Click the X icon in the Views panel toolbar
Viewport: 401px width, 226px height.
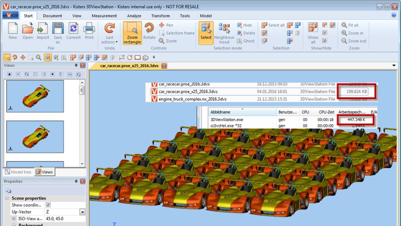pos(35,74)
